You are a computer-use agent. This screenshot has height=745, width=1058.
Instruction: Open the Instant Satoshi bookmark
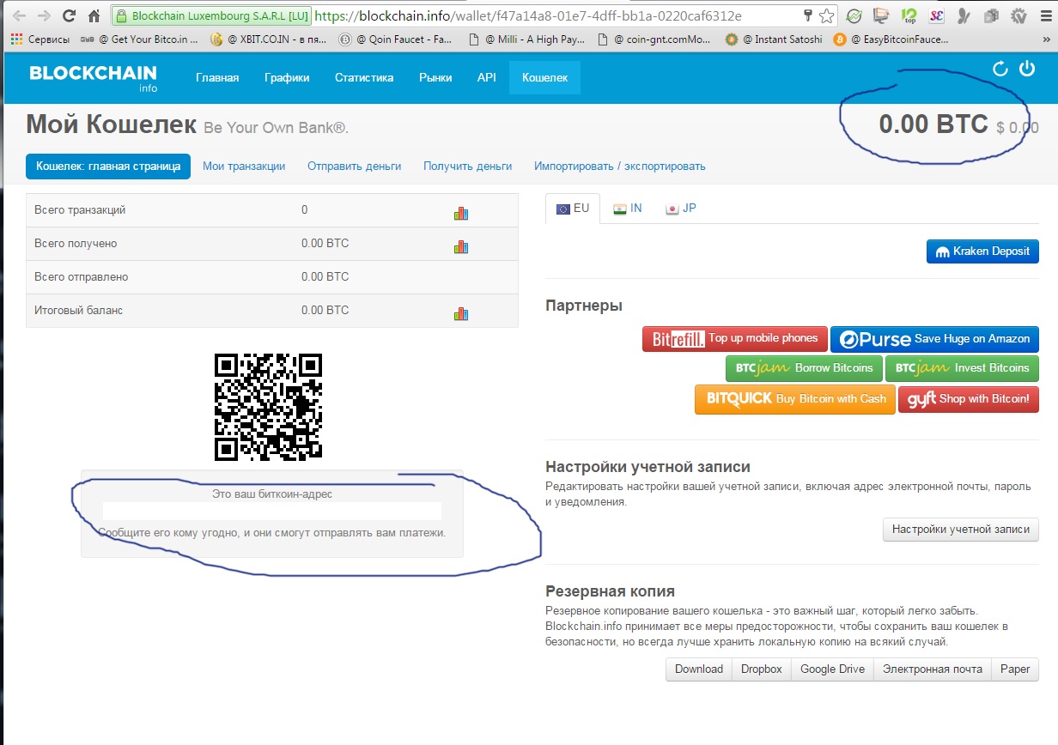775,39
